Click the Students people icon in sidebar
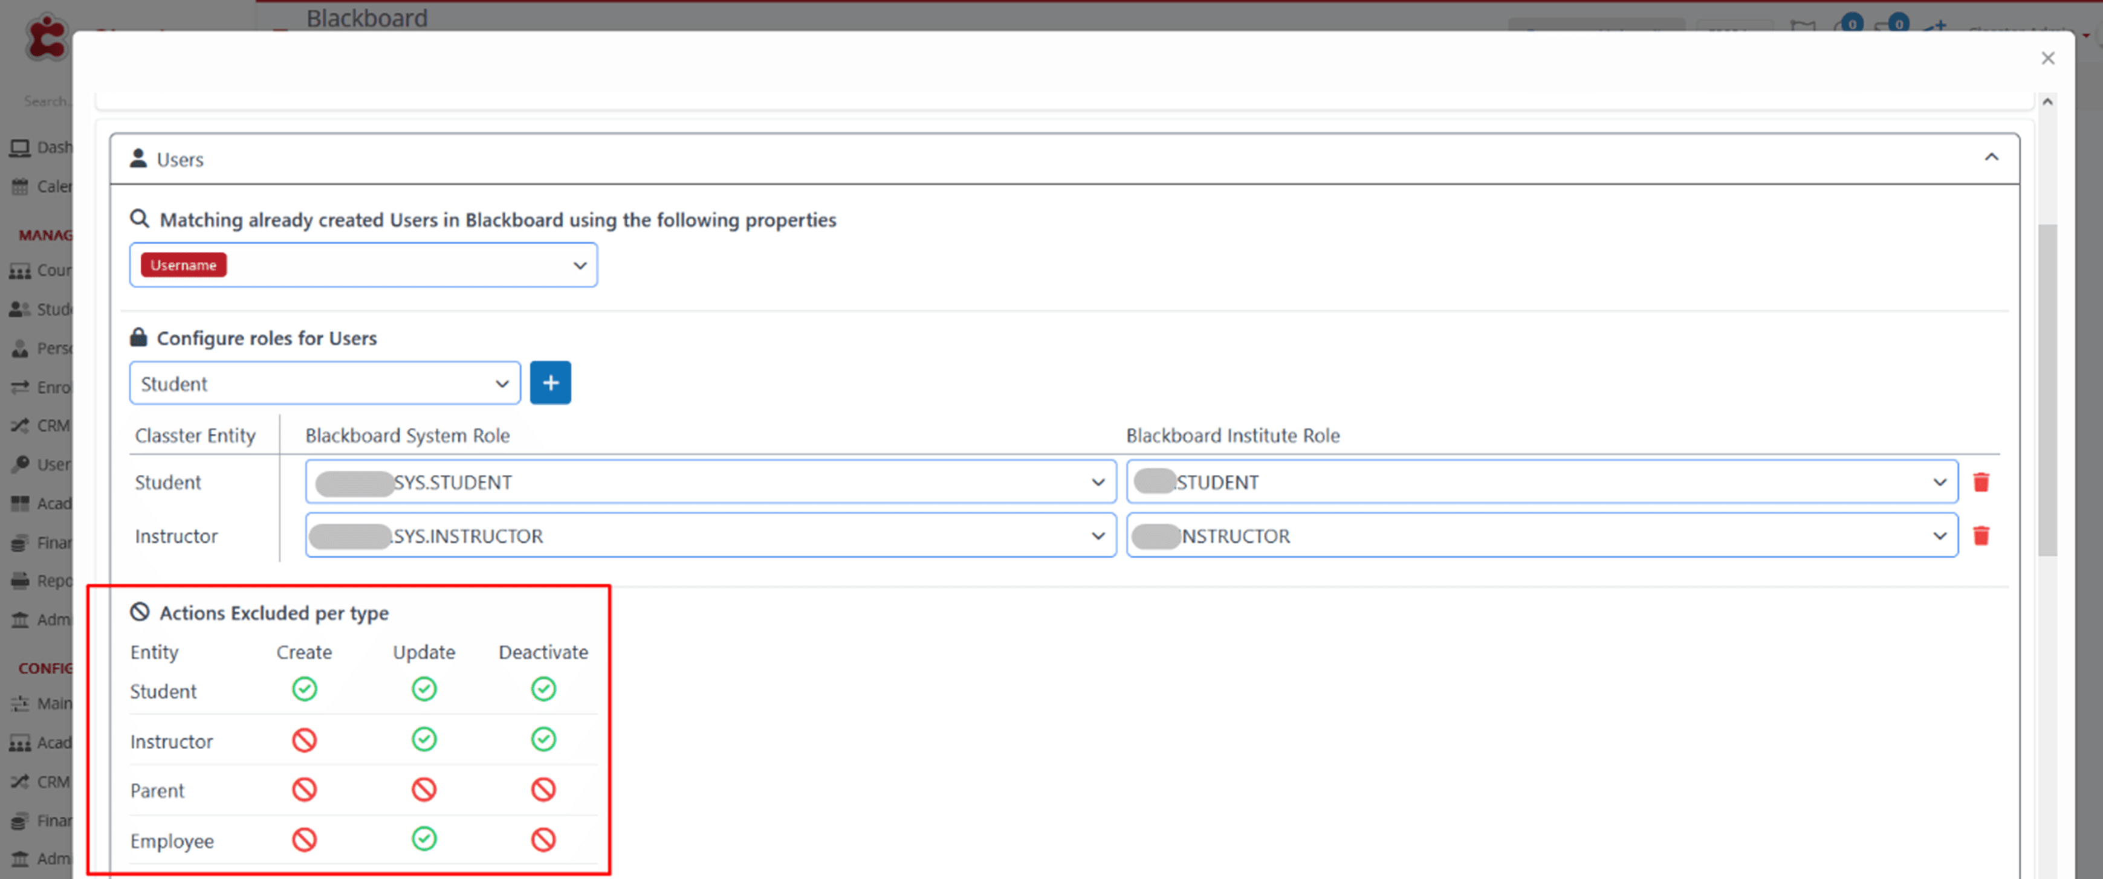The image size is (2103, 879). tap(21, 310)
